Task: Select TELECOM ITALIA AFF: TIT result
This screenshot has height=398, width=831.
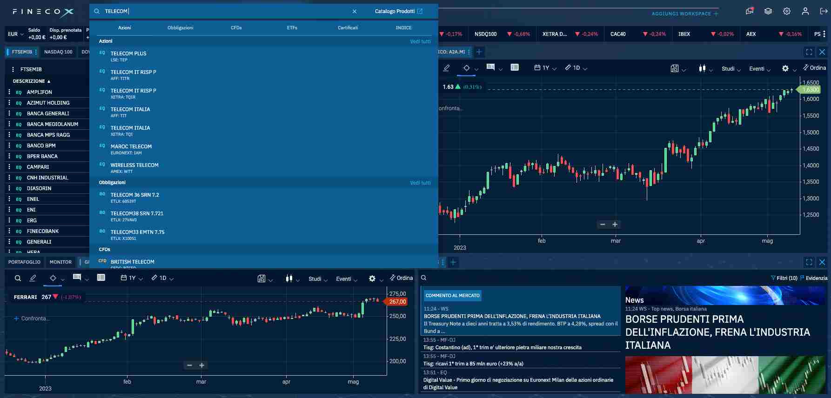Action: pos(130,112)
